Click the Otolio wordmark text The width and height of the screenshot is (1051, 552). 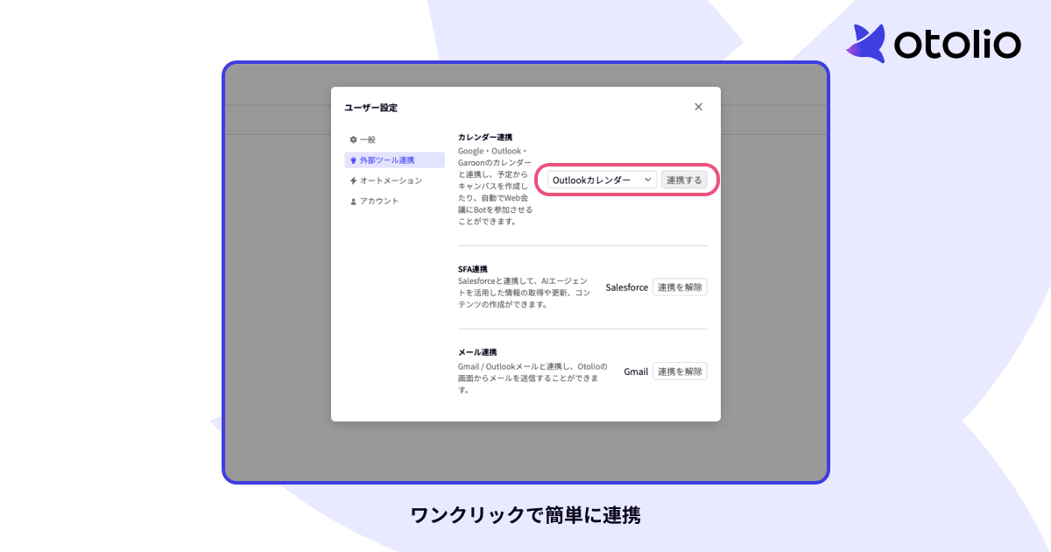[956, 44]
